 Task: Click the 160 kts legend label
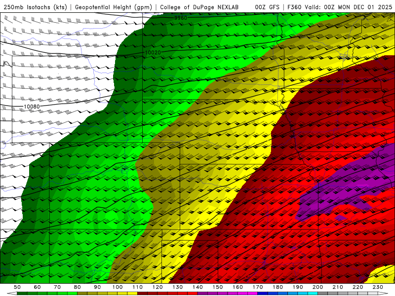click(237, 287)
